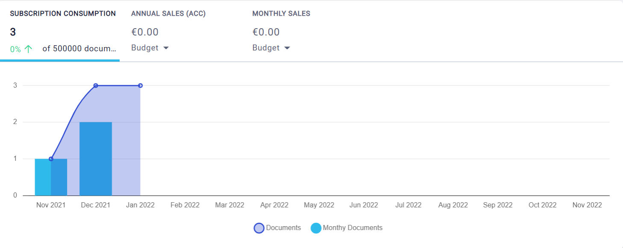Click the subscription count value 3

click(x=13, y=32)
